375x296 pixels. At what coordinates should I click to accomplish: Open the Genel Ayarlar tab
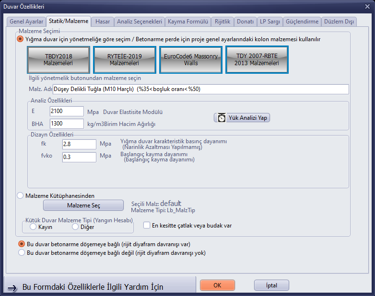[26, 22]
